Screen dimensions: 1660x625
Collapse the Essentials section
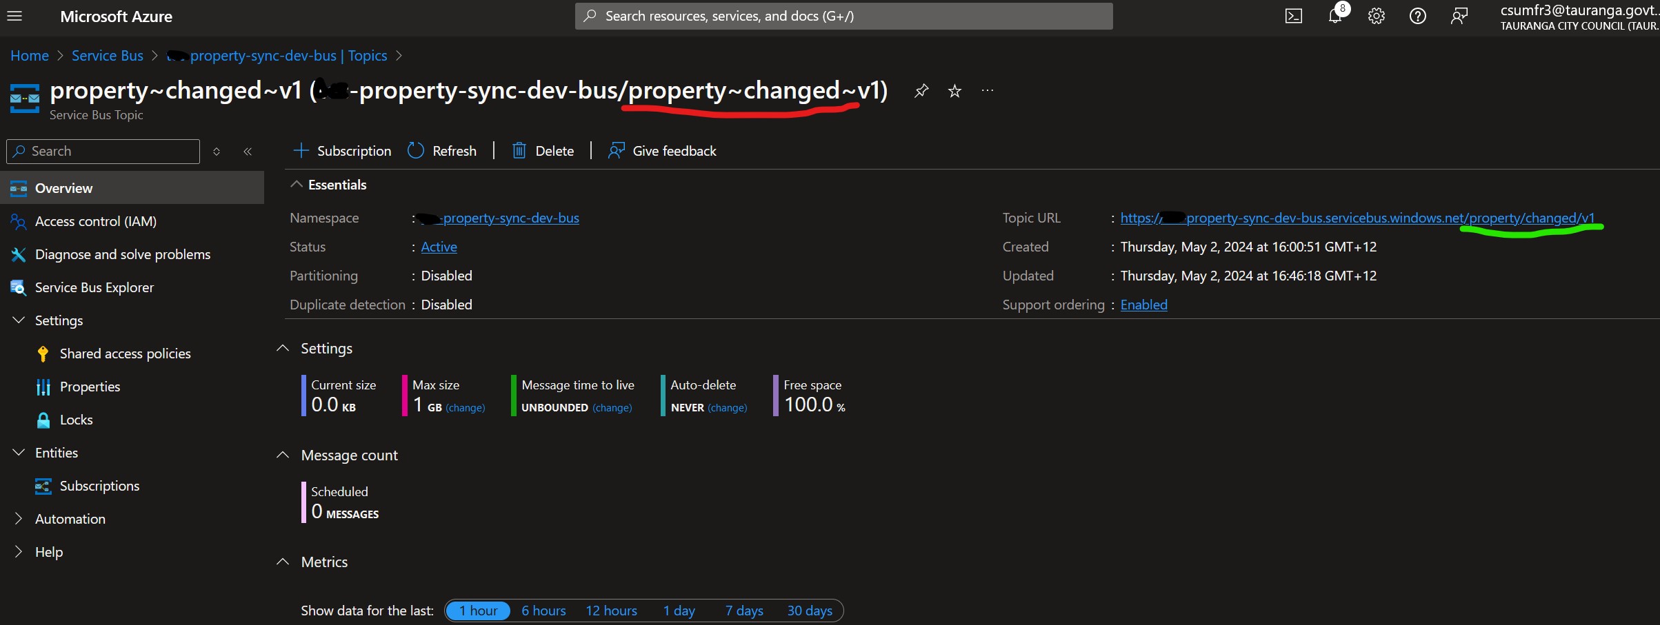pyautogui.click(x=297, y=185)
